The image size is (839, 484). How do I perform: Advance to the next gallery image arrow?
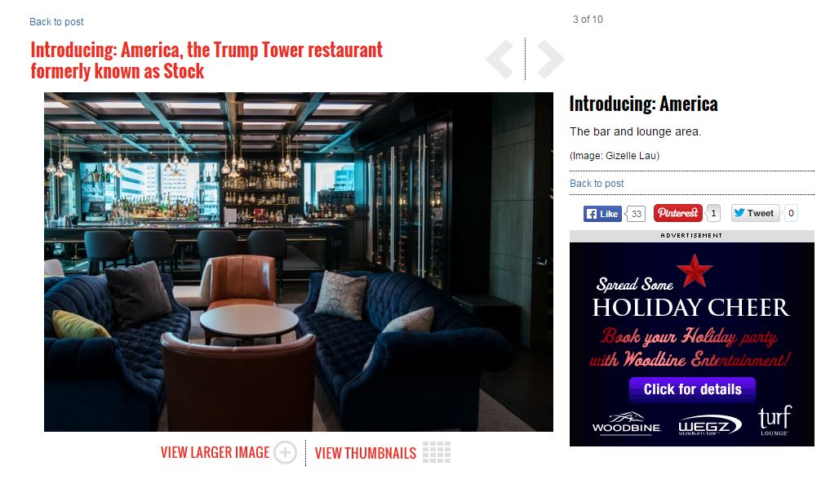coord(551,59)
